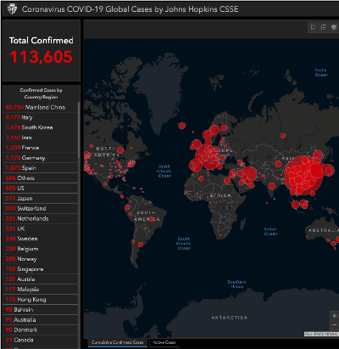Screen dimensions: 339x349
Task: Select the Malaysia row
Action: 40,290
